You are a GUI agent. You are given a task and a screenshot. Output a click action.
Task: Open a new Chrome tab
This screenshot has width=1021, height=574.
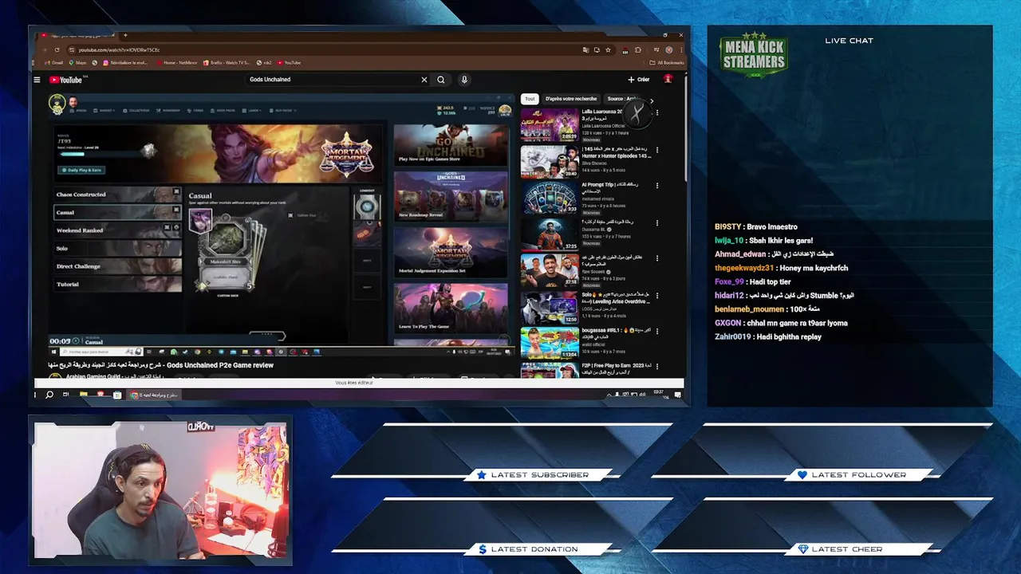pyautogui.click(x=125, y=35)
